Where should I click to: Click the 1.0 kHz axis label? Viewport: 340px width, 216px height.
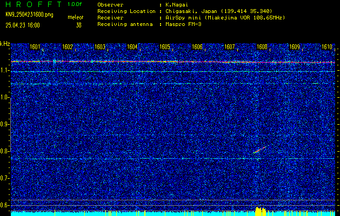4,97
